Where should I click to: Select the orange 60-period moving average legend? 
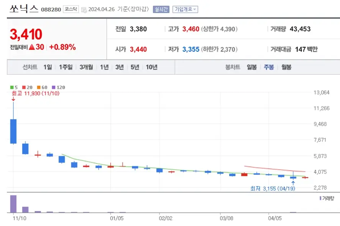(38, 87)
